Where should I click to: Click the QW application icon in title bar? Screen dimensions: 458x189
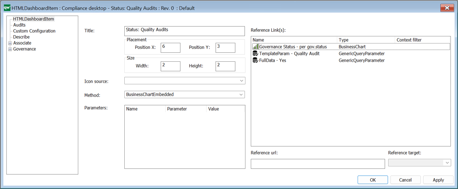coord(7,8)
